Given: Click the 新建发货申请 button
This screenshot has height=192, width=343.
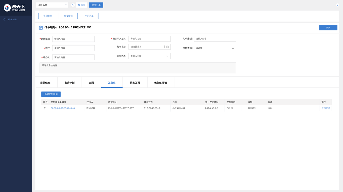Looking at the screenshot, I should (51, 94).
